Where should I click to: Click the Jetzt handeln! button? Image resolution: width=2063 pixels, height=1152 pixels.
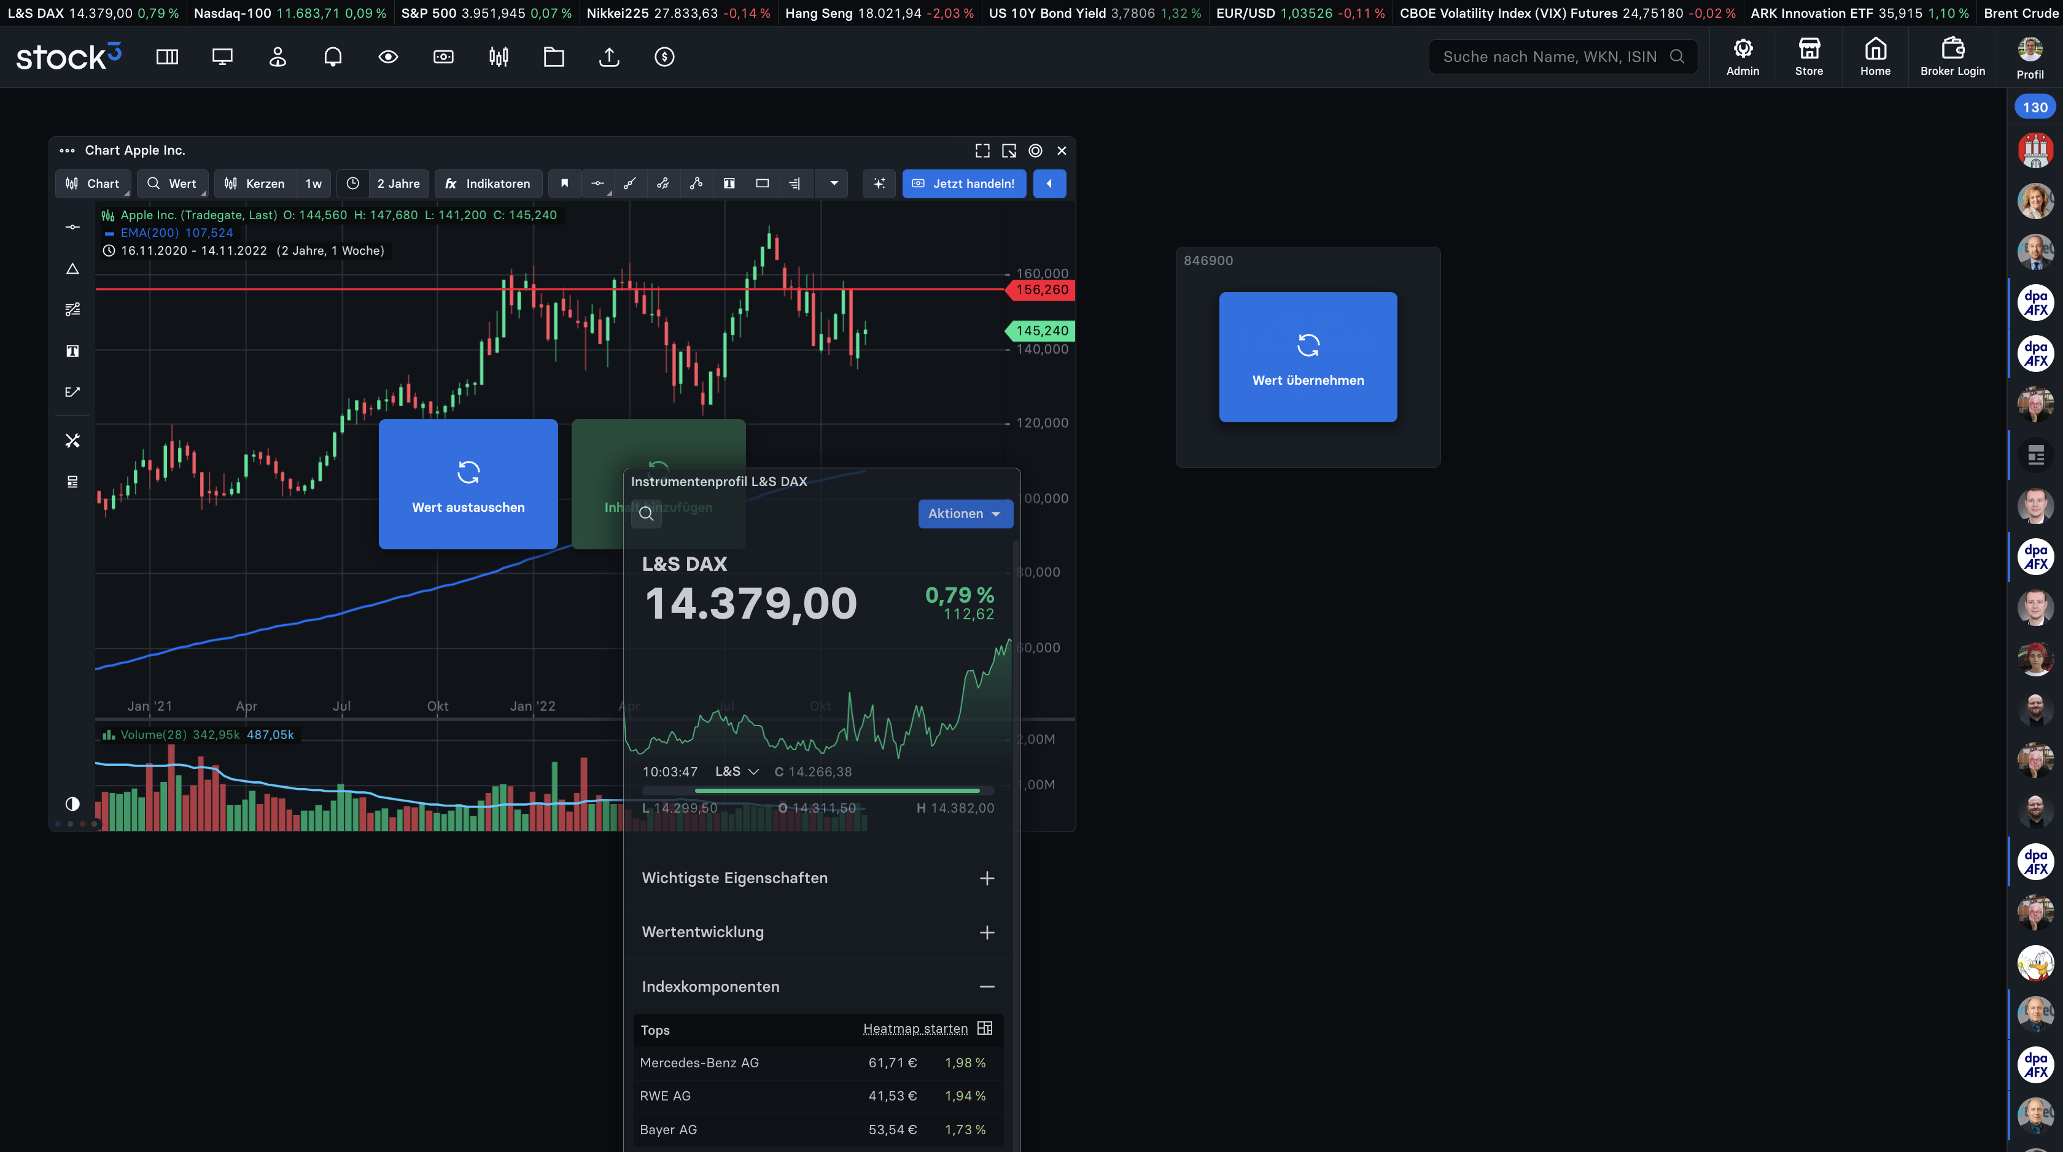click(963, 184)
